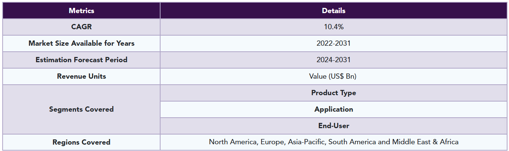The height and width of the screenshot is (151, 509).
Task: Click the Metrics column header
Action: pyautogui.click(x=81, y=10)
